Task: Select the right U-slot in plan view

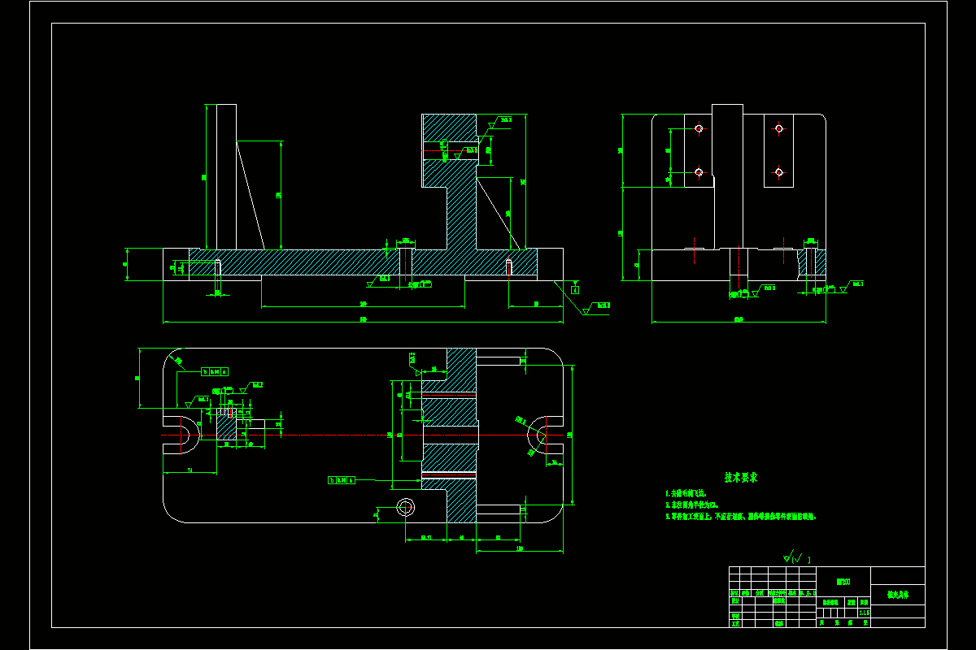Action: [x=544, y=435]
